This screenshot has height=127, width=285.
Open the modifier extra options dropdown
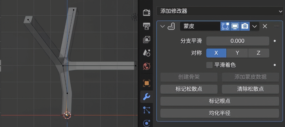[x=254, y=26]
